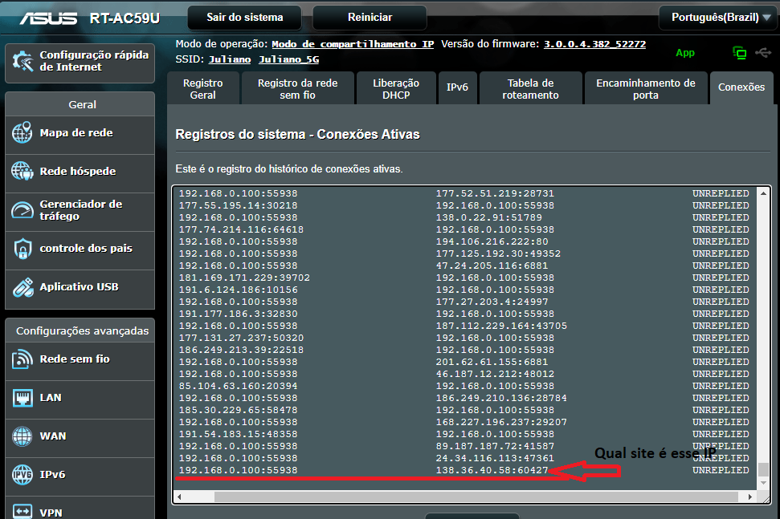Click the WAN globe icon
The width and height of the screenshot is (780, 519).
(22, 436)
